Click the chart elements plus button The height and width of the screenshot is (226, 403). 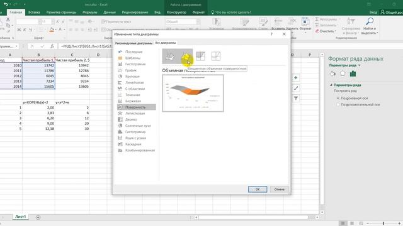tap(296, 78)
